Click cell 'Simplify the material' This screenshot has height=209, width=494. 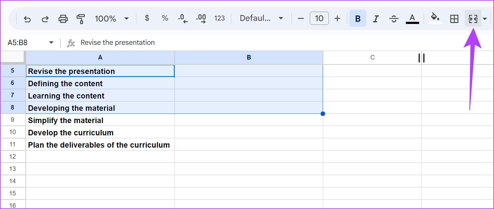100,120
